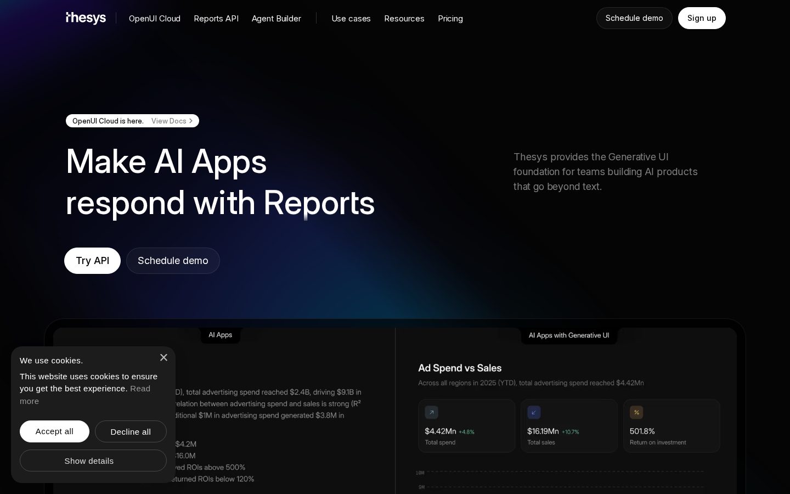
Task: Close the cookie banner with X
Action: (x=163, y=357)
